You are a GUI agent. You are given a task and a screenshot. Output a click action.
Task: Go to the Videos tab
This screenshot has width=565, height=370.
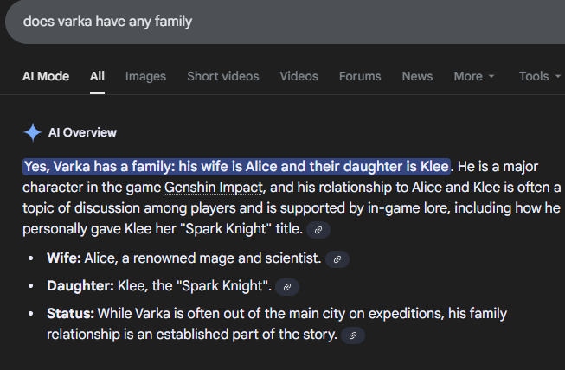coord(299,76)
